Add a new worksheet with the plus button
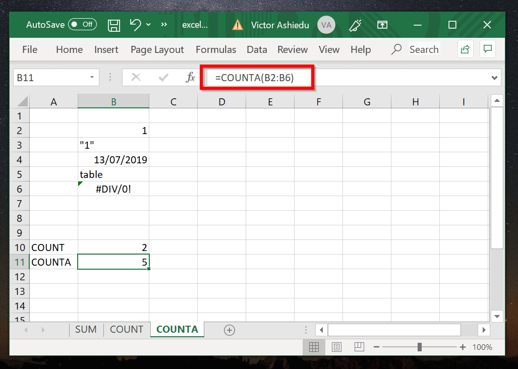 [x=229, y=330]
